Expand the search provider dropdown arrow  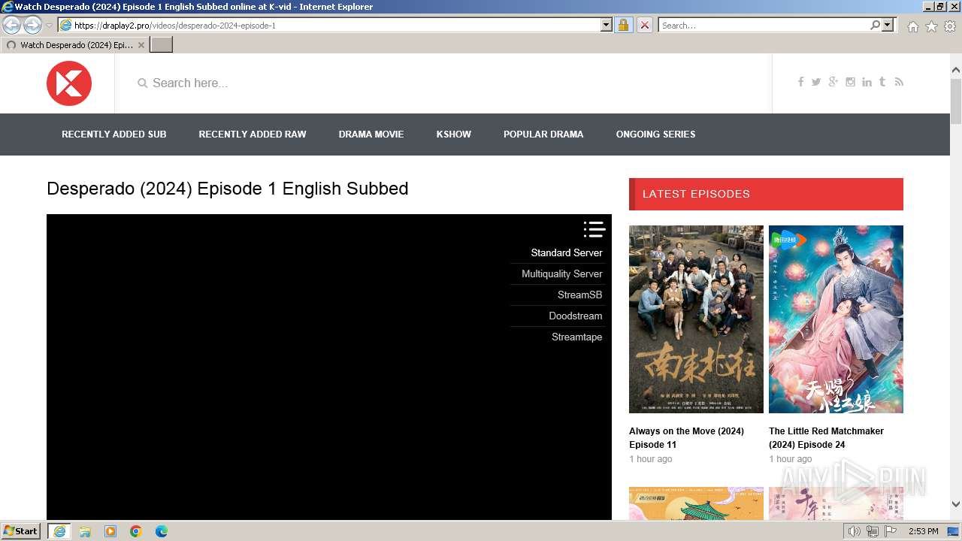click(888, 25)
